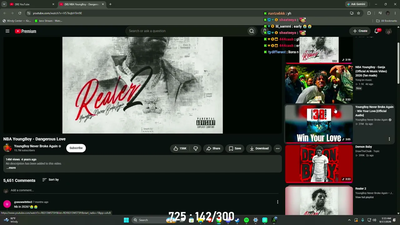Select the NBA YoungBoy - Dangerous tab
The height and width of the screenshot is (225, 400).
(x=82, y=4)
